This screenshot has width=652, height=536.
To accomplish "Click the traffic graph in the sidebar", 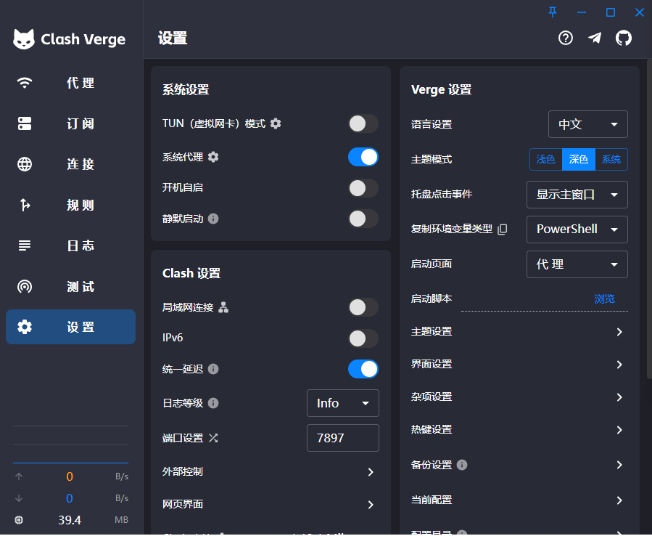I will pos(70,444).
